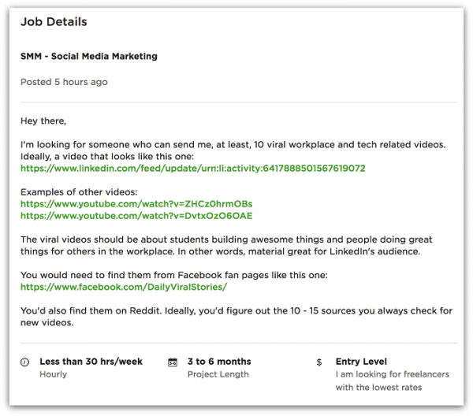The height and width of the screenshot is (416, 473).
Task: Click the Examples of other videos: text
Action: [79, 192]
